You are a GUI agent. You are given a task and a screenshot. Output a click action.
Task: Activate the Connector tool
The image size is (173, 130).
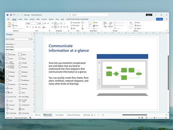click(75, 26)
